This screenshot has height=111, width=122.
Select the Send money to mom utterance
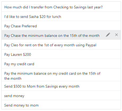[x=61, y=105]
